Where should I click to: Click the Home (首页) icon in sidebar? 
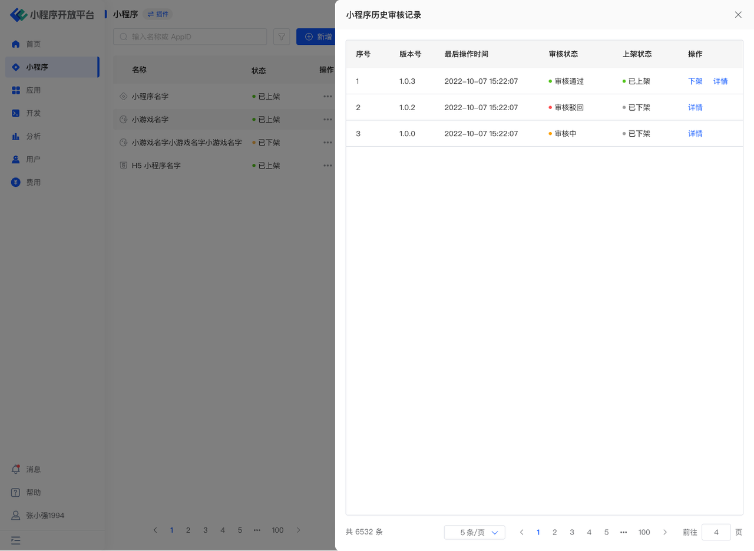click(16, 44)
